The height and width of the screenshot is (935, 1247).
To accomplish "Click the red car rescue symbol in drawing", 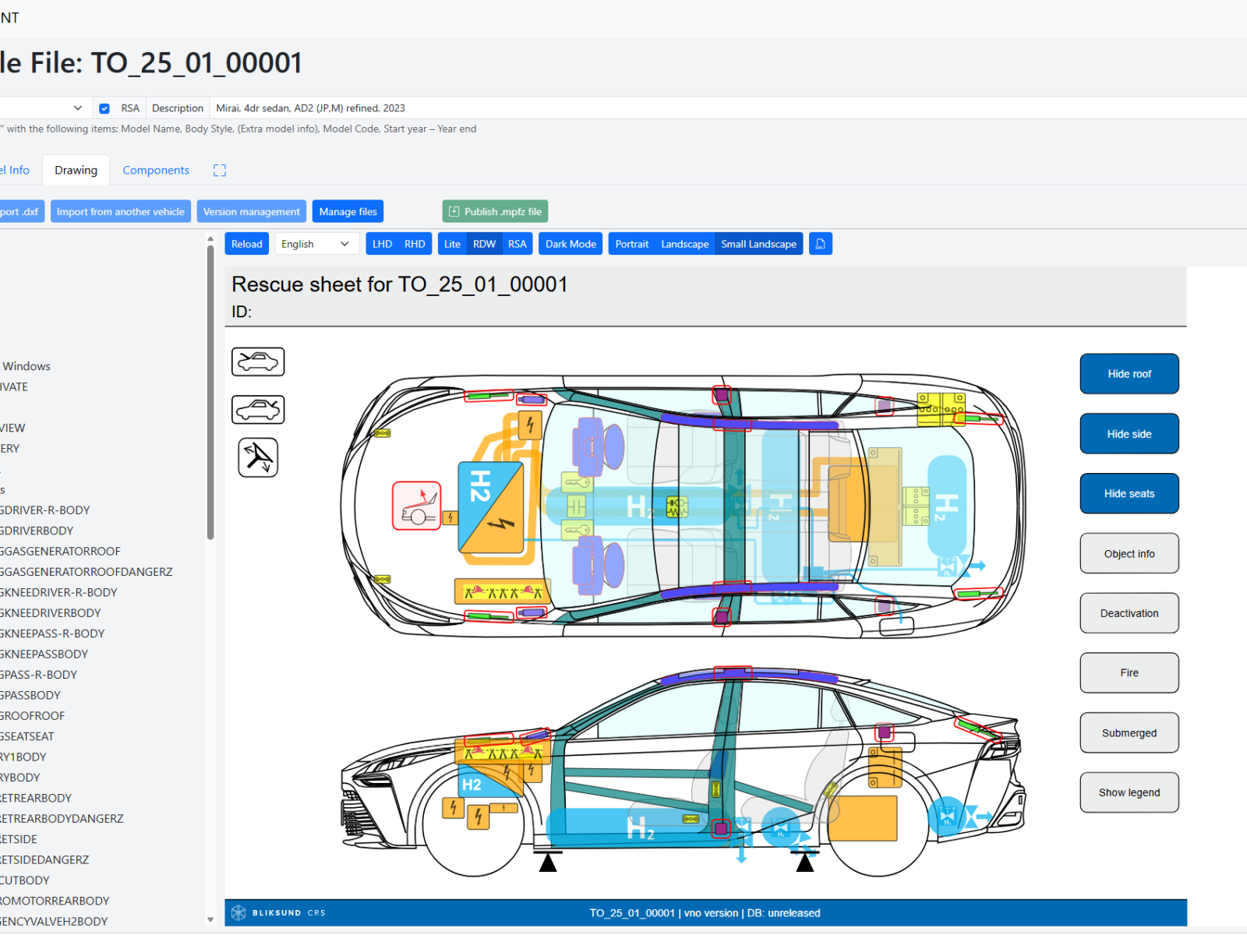I will 417,506.
